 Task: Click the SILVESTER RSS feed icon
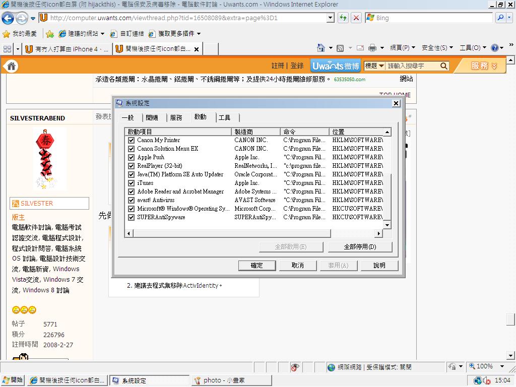(16, 204)
